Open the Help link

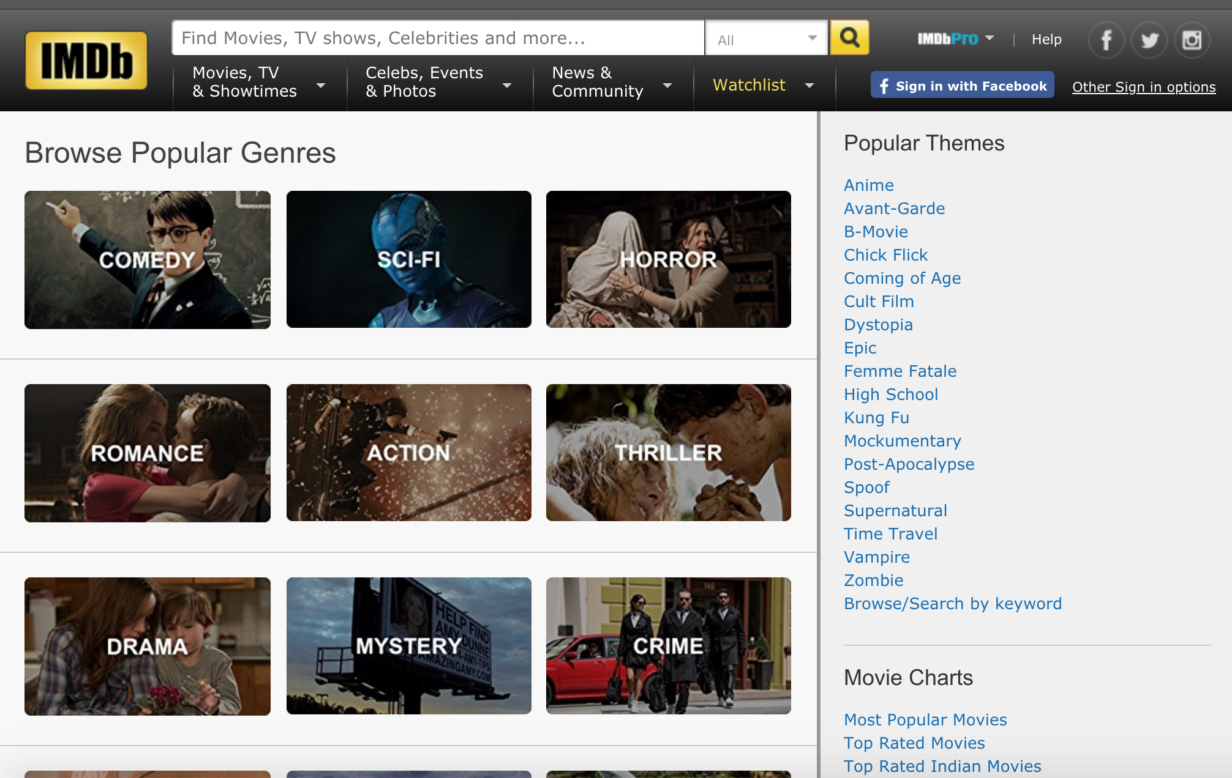click(x=1046, y=39)
